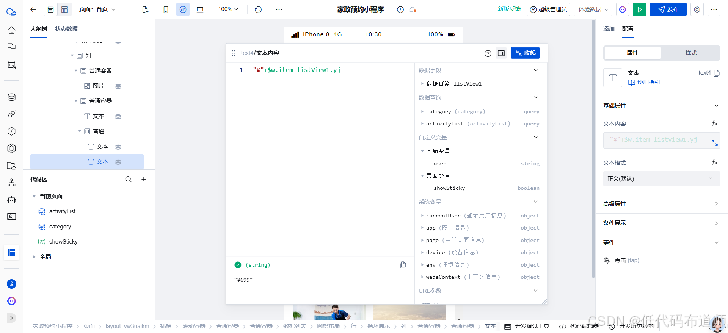The height and width of the screenshot is (333, 728).
Task: Open the workflow tree icon in sidebar
Action: (12, 183)
